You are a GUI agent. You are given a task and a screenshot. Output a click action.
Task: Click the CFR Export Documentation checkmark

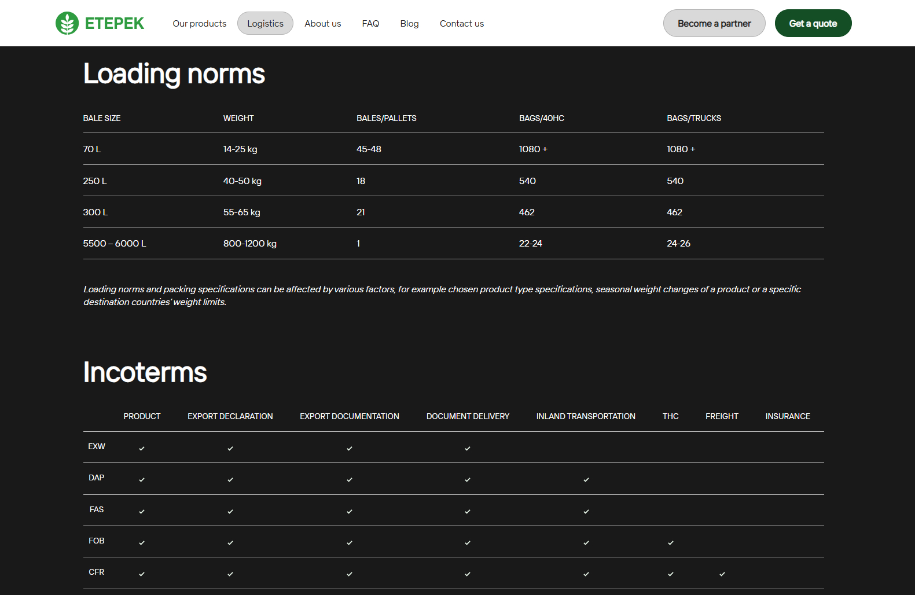(x=350, y=574)
